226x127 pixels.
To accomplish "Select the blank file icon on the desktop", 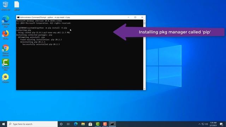I will coord(17,6).
